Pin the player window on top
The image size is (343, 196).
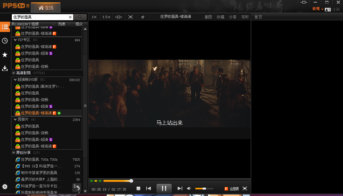143,17
